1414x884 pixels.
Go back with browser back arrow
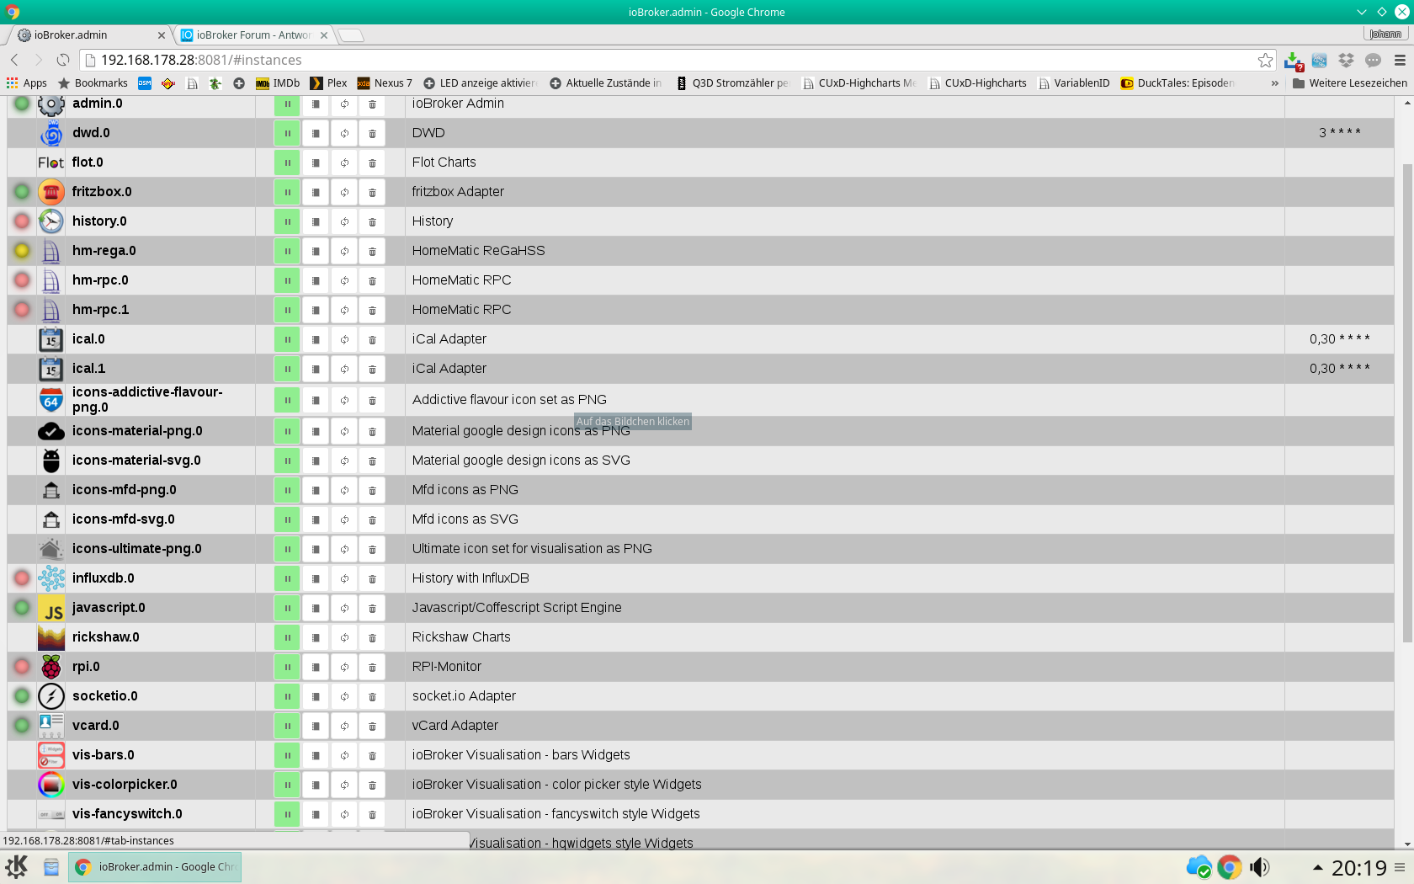(x=14, y=60)
